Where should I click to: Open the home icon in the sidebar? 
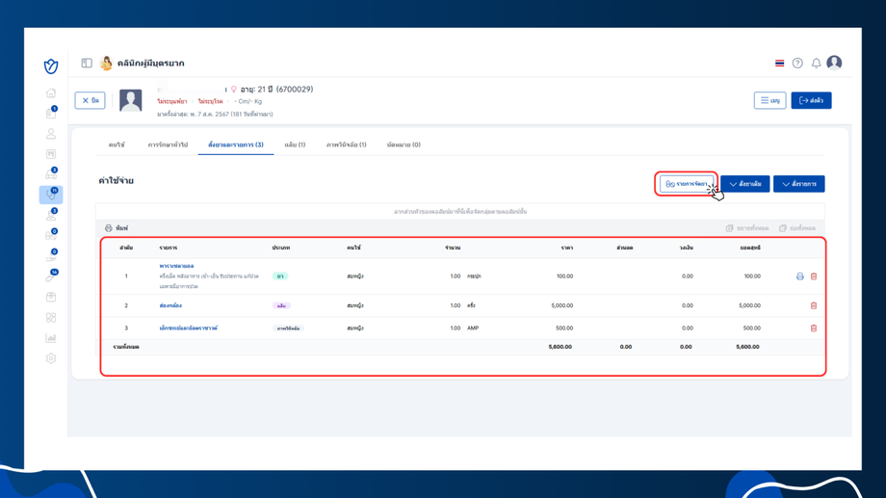pos(51,93)
